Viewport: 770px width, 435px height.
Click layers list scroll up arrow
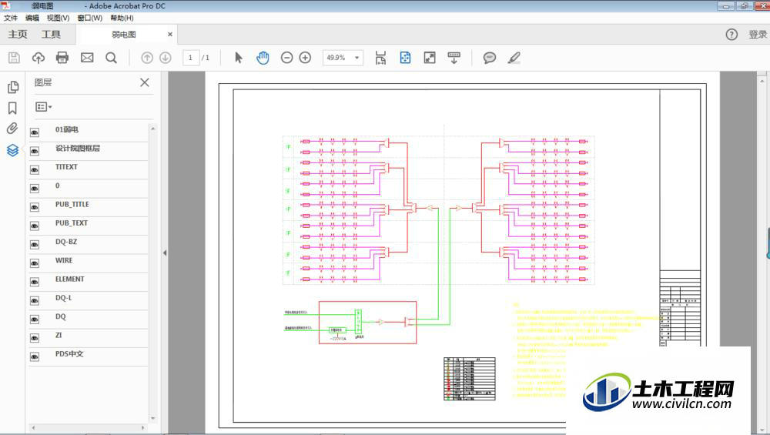152,129
